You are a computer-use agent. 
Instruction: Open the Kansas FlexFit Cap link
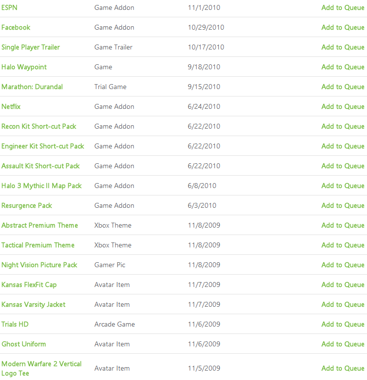(29, 285)
